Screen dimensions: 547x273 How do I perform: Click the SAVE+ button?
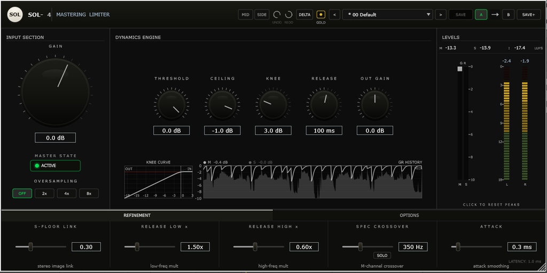pos(529,14)
